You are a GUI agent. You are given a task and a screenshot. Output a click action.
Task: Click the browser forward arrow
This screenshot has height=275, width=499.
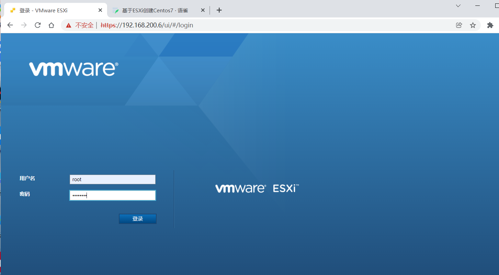coord(24,25)
